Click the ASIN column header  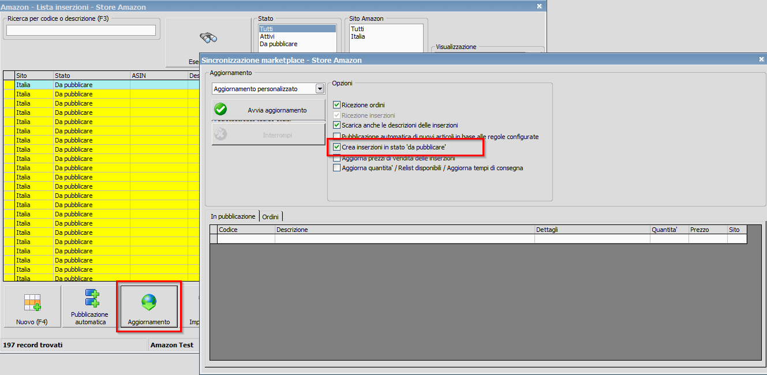[159, 76]
